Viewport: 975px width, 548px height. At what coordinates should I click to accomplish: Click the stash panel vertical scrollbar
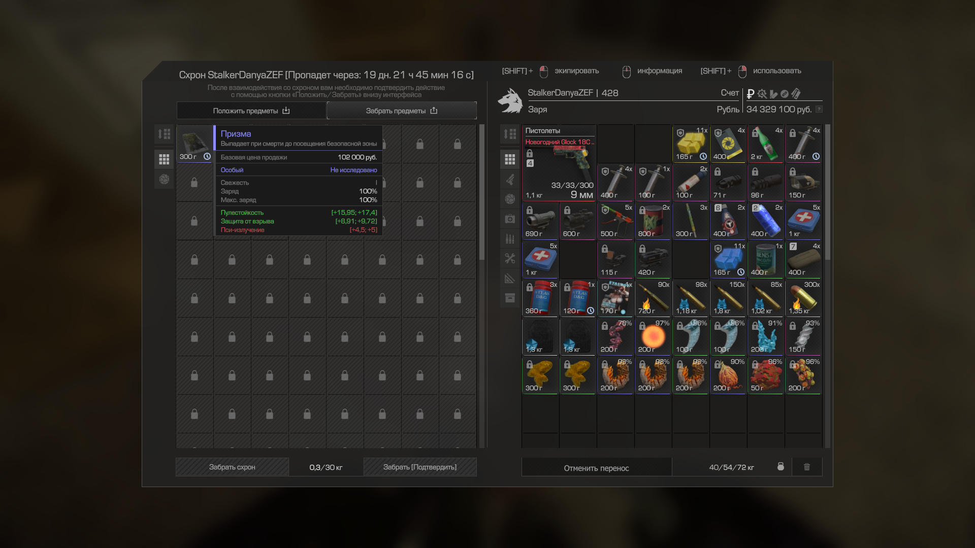[x=482, y=192]
